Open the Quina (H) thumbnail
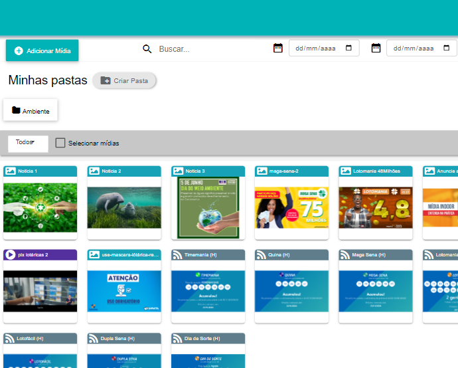This screenshot has width=458, height=368. pyautogui.click(x=291, y=291)
